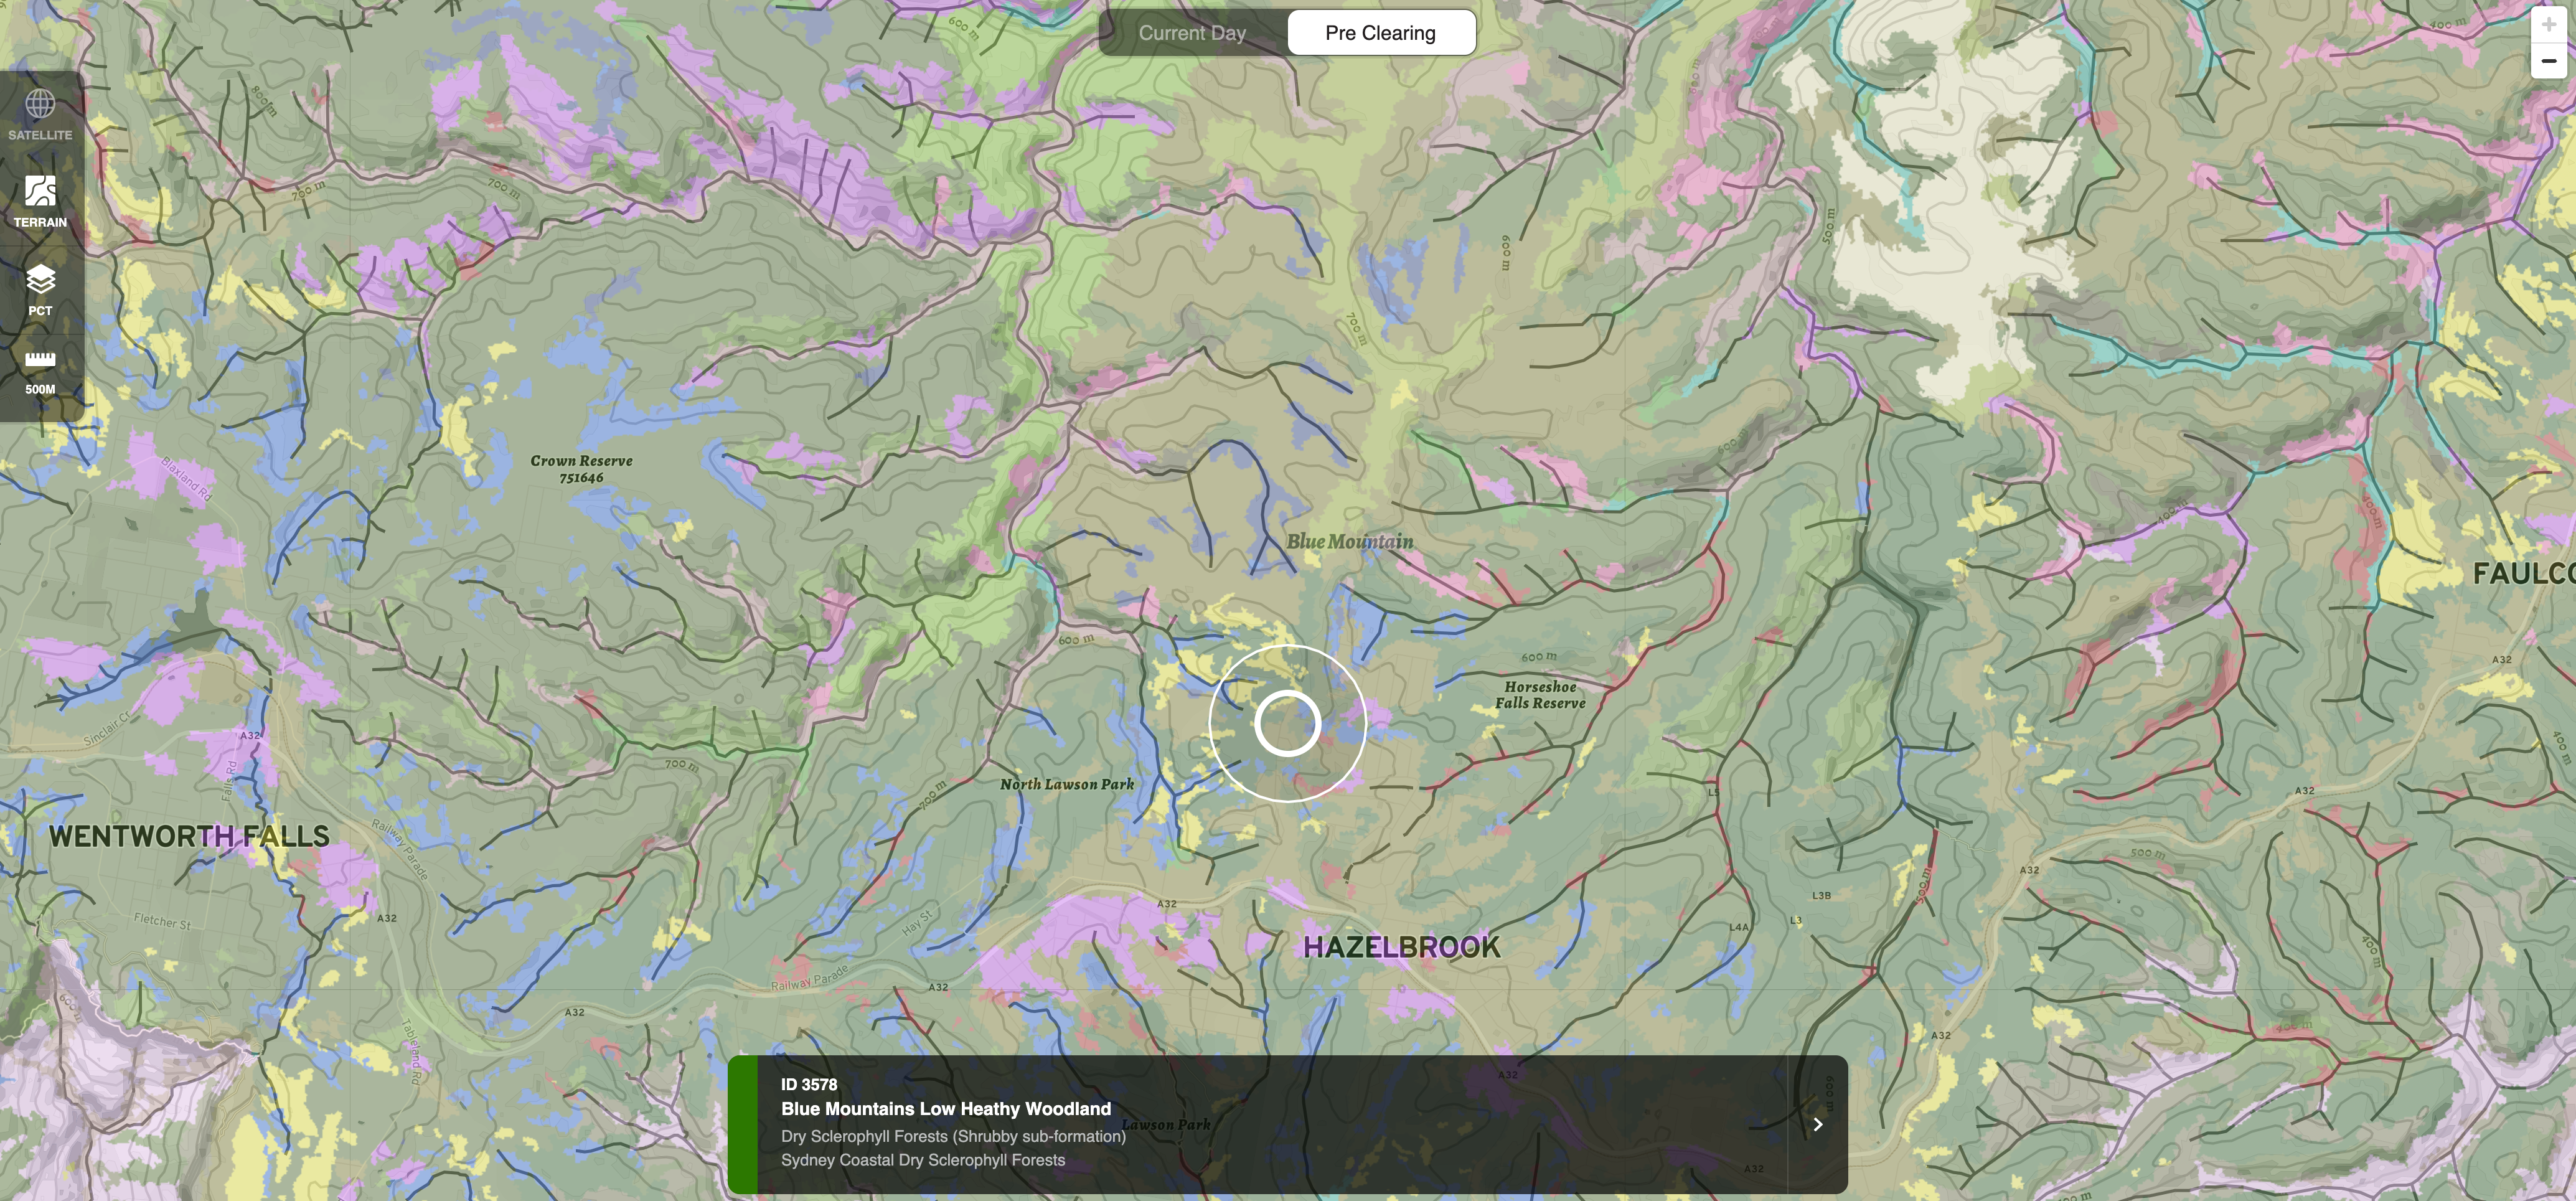Switch to Satellite basemap globe icon
Image resolution: width=2576 pixels, height=1201 pixels.
(x=40, y=103)
